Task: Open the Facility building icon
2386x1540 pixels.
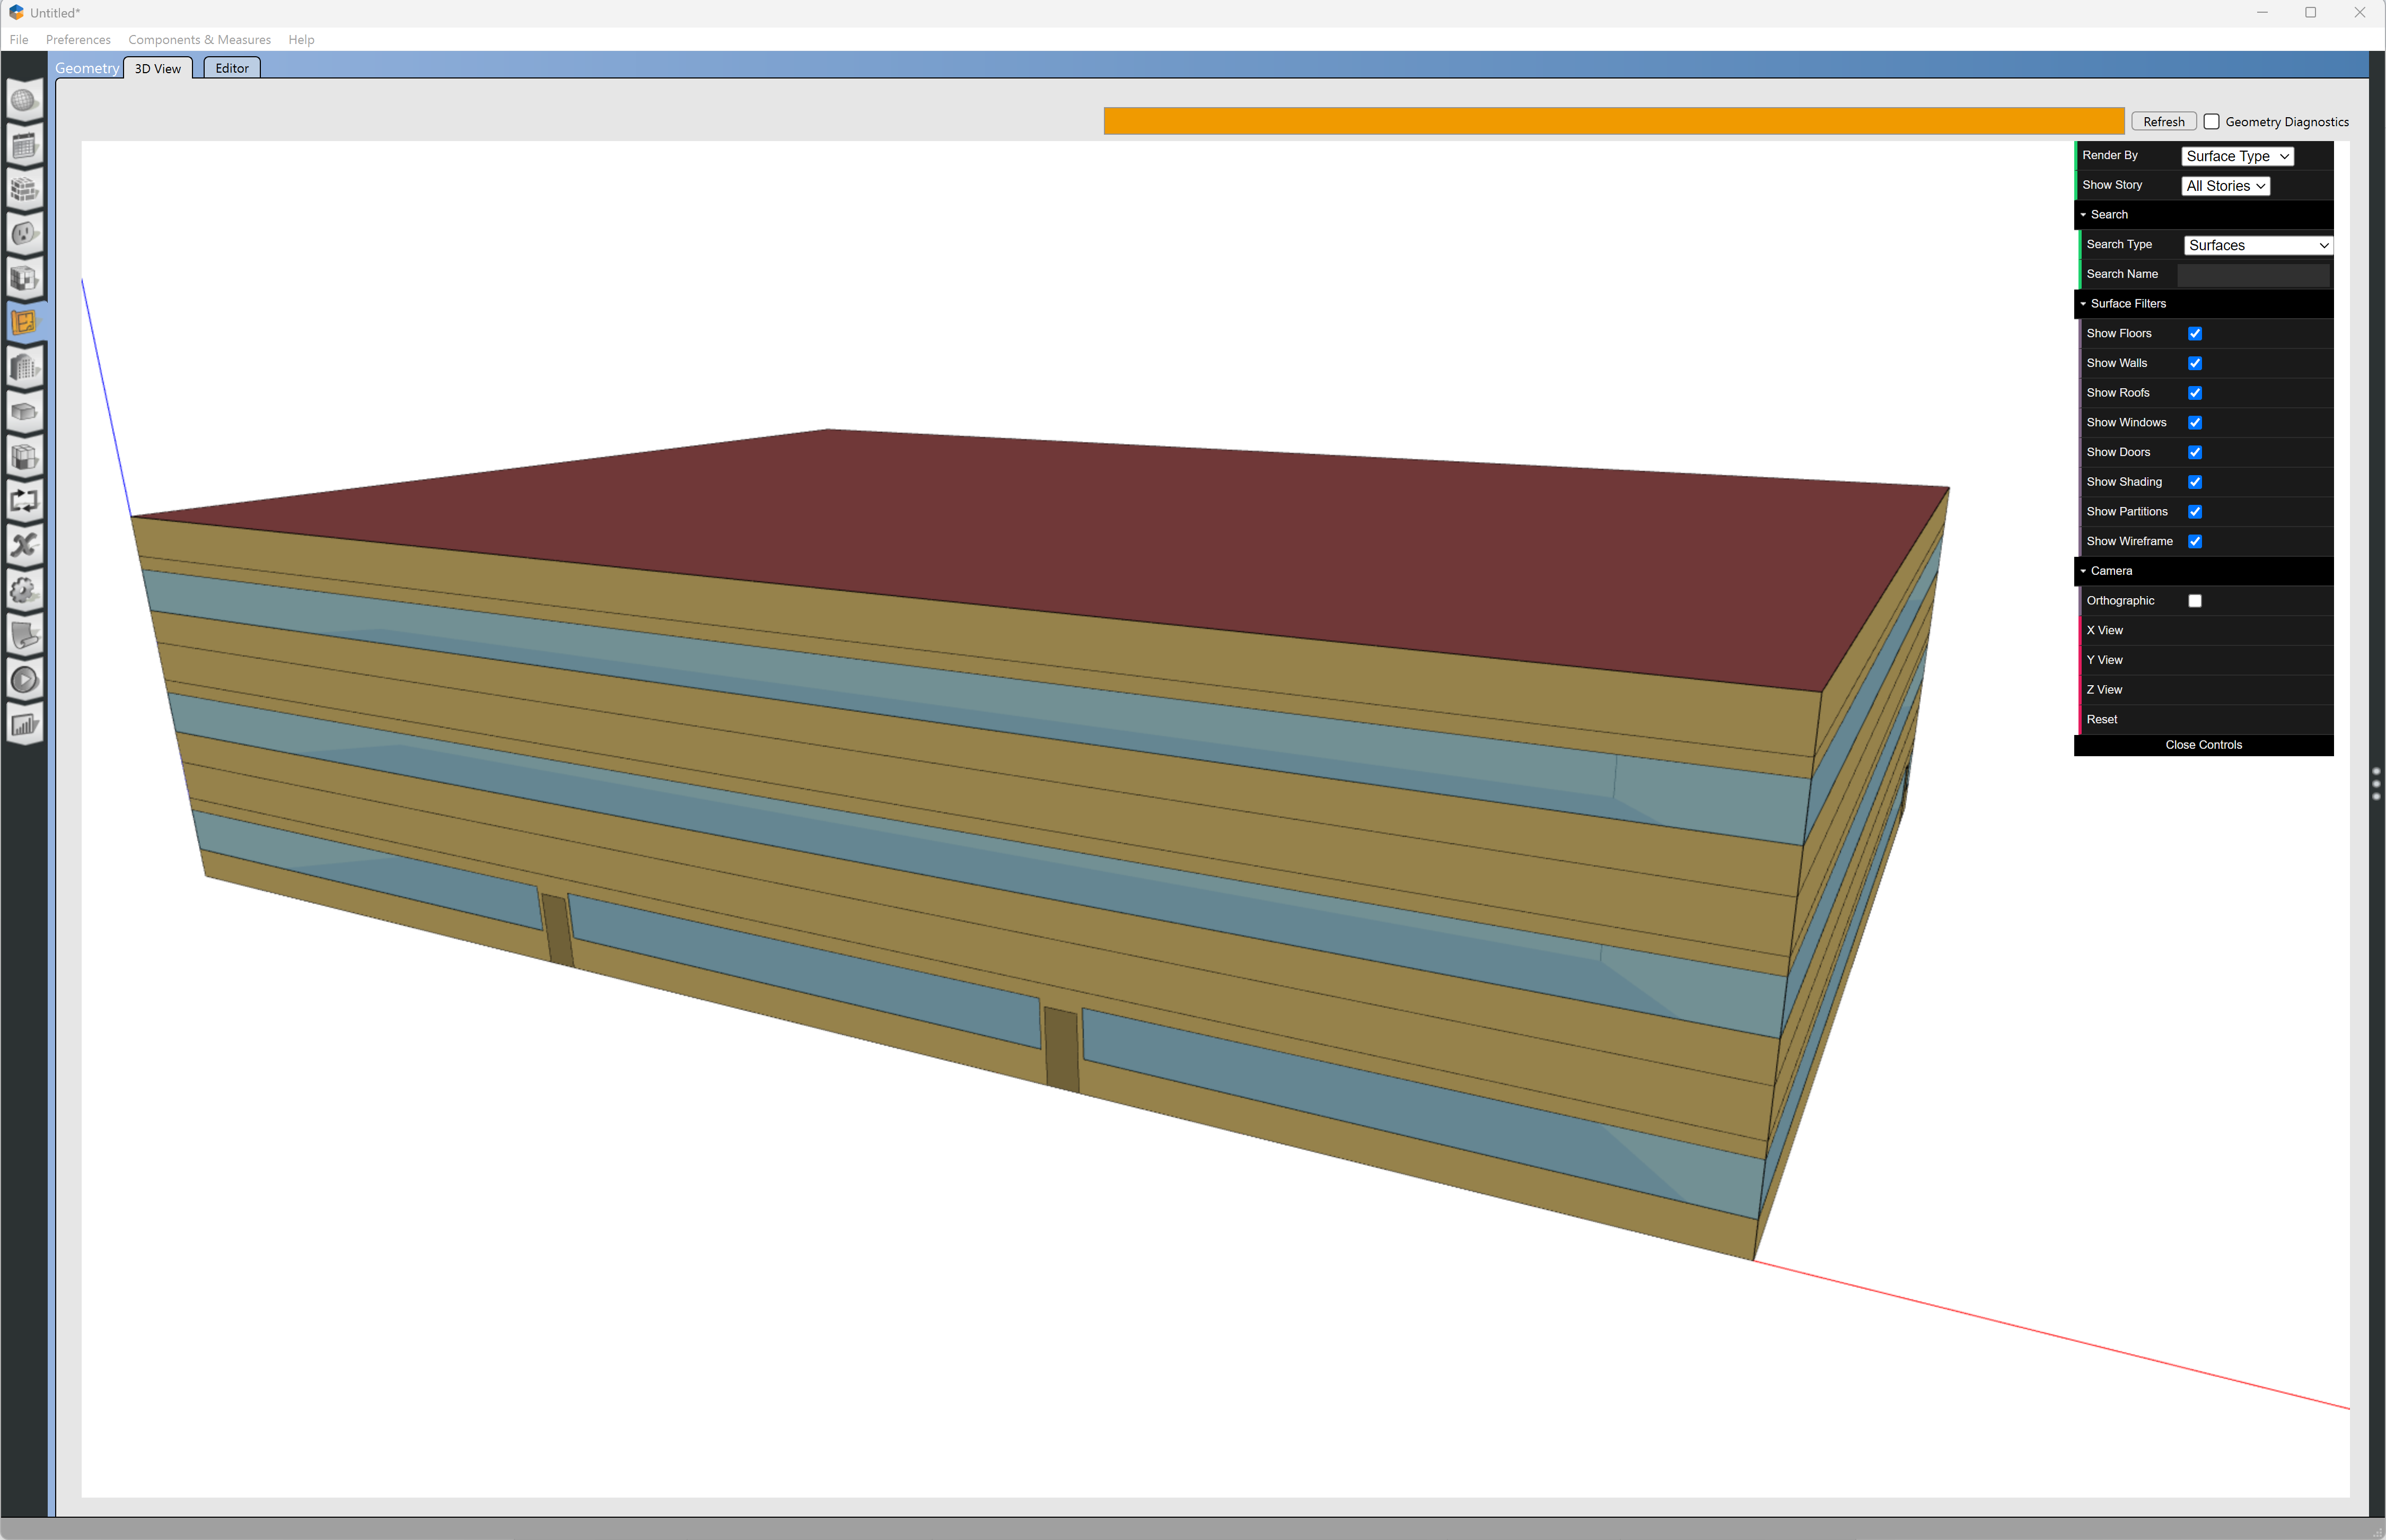Action: (24, 367)
